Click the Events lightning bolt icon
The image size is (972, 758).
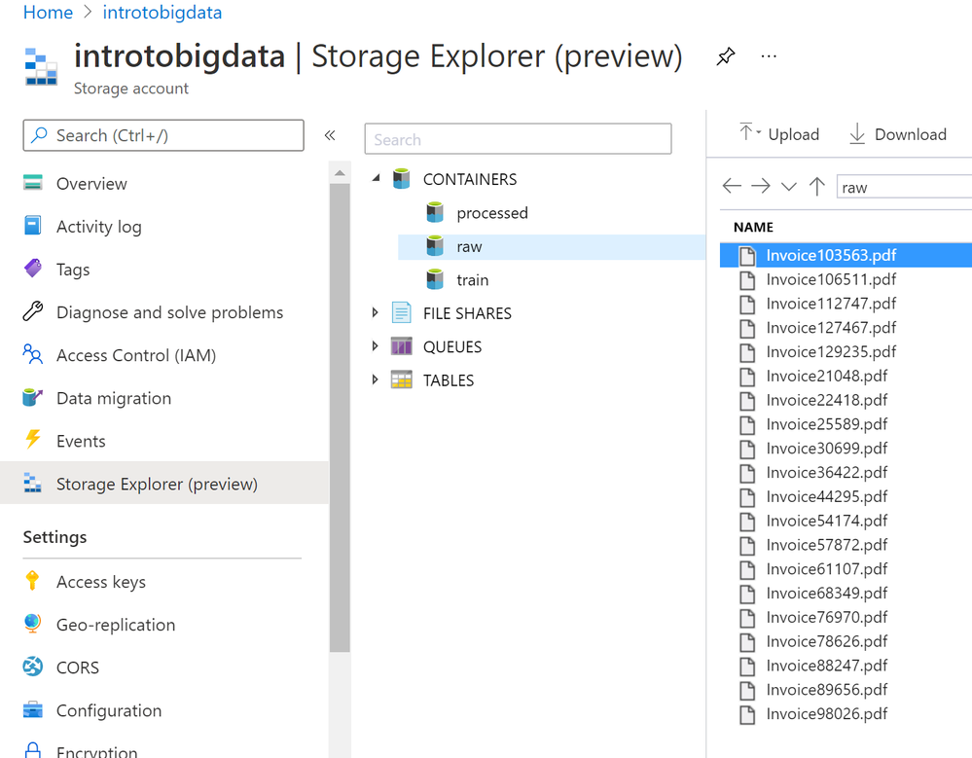click(33, 441)
